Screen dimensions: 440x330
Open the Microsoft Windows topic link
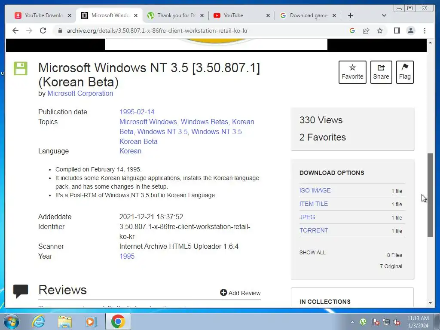148,122
